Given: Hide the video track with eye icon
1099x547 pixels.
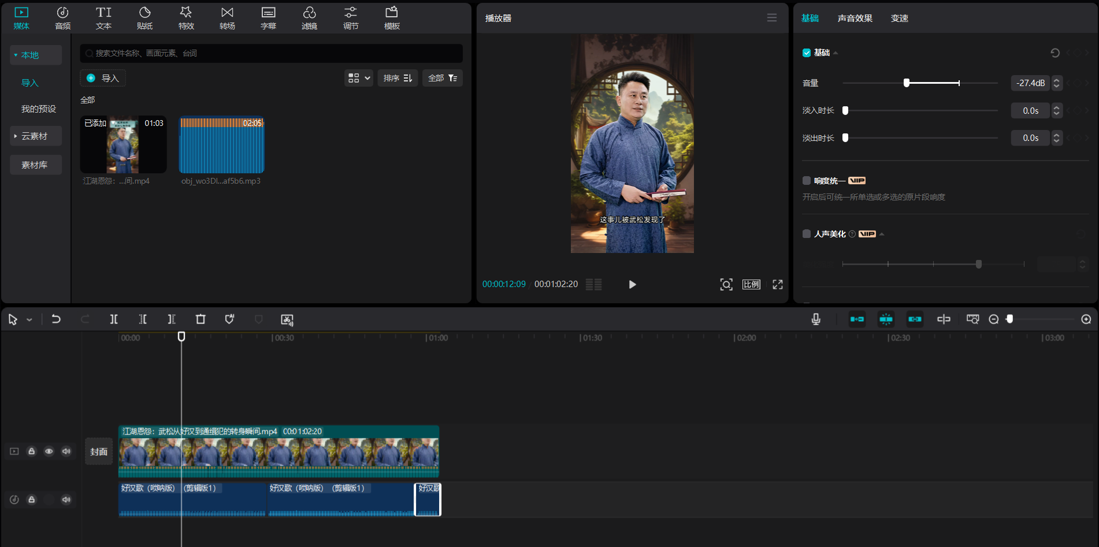Looking at the screenshot, I should point(49,451).
